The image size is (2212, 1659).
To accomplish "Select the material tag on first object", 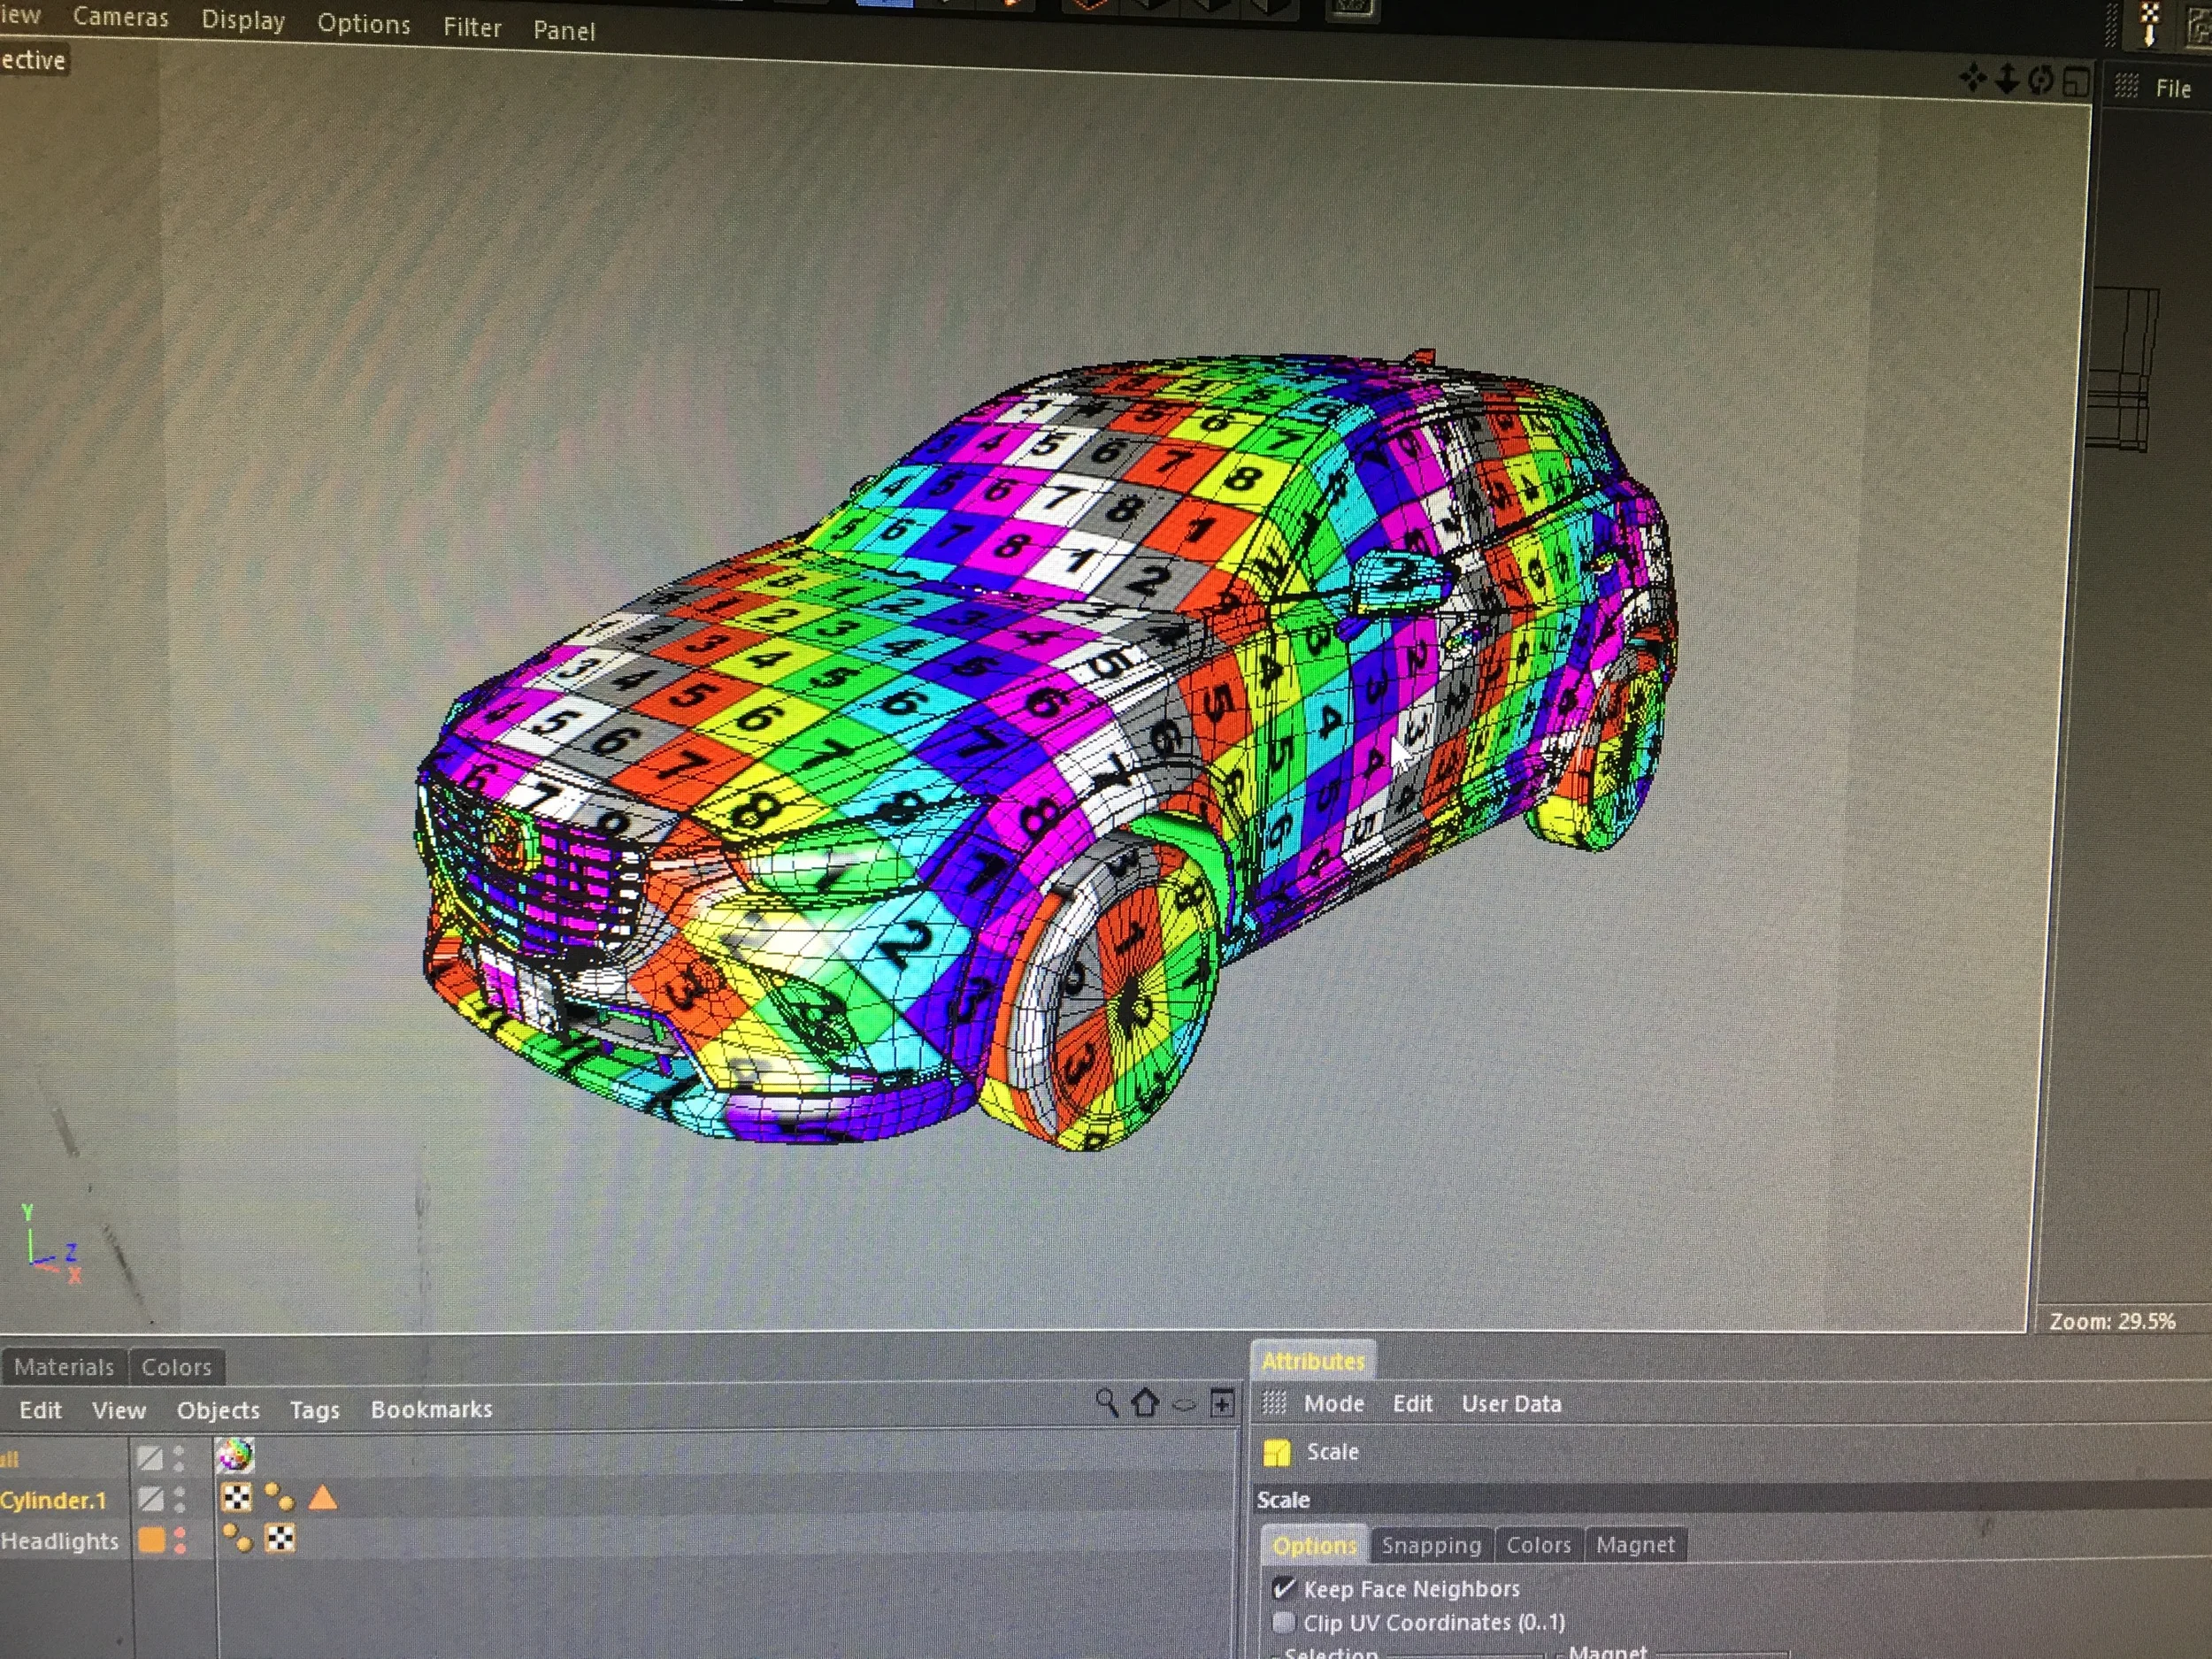I will (235, 1456).
